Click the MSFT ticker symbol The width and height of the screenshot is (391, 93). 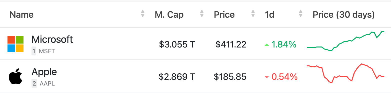pos(47,51)
